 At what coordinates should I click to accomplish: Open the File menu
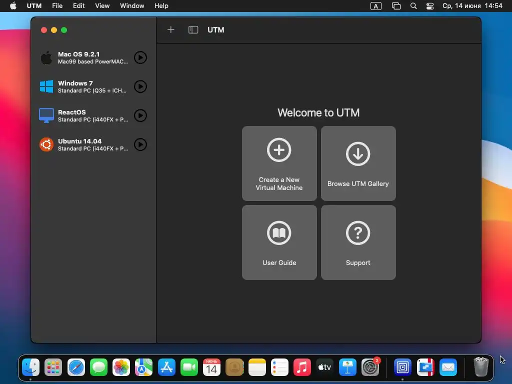tap(57, 6)
